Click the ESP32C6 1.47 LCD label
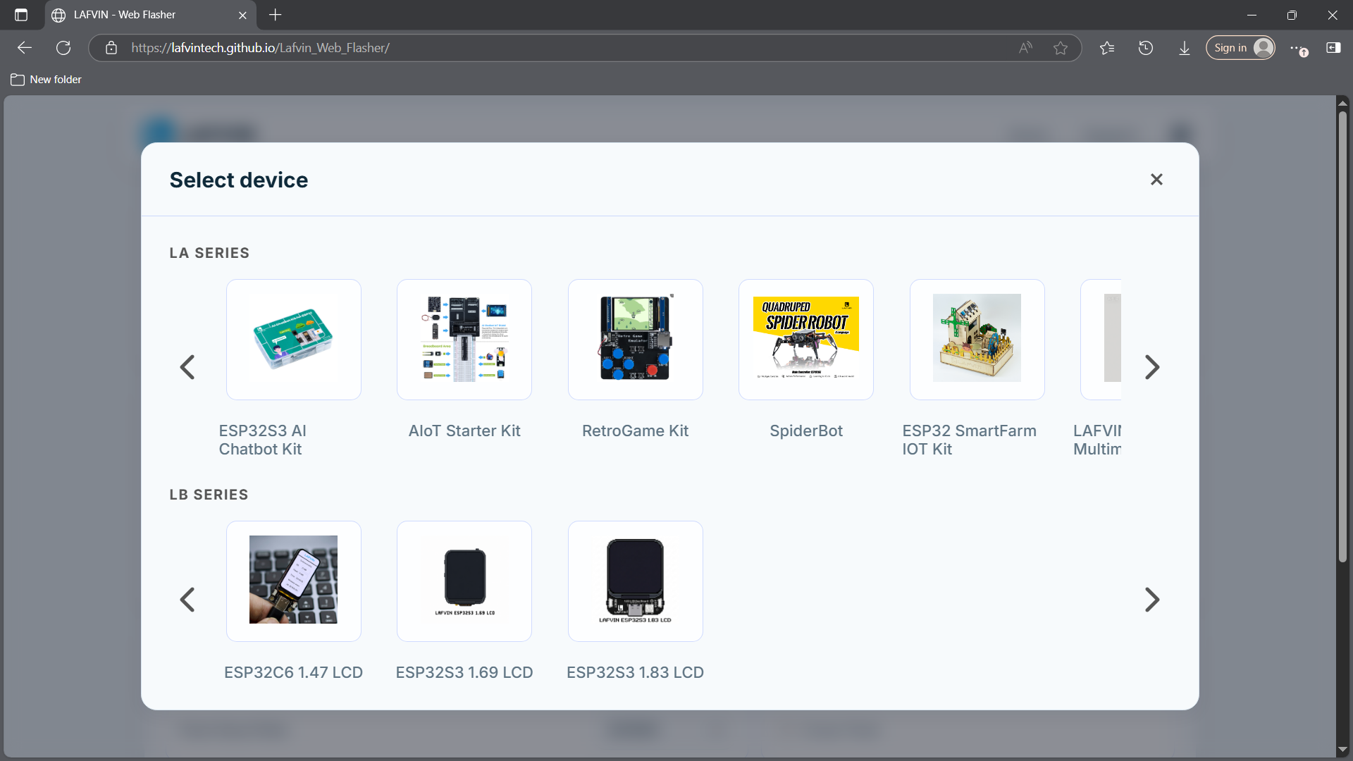Screen dimensions: 1353x761 coord(294,672)
